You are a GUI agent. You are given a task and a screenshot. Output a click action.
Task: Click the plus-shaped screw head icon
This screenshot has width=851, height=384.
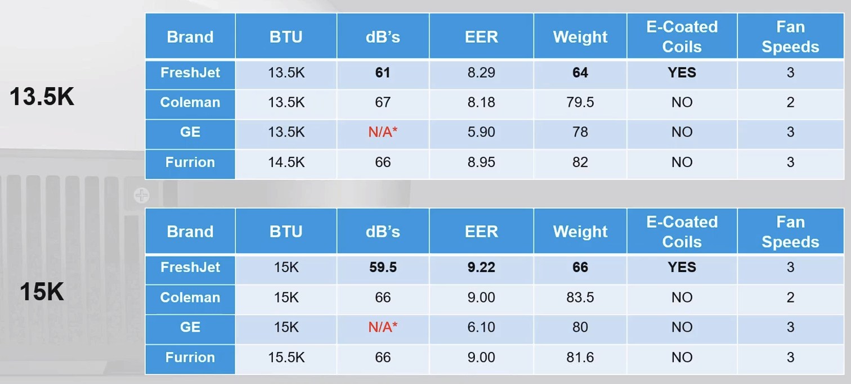[x=142, y=195]
